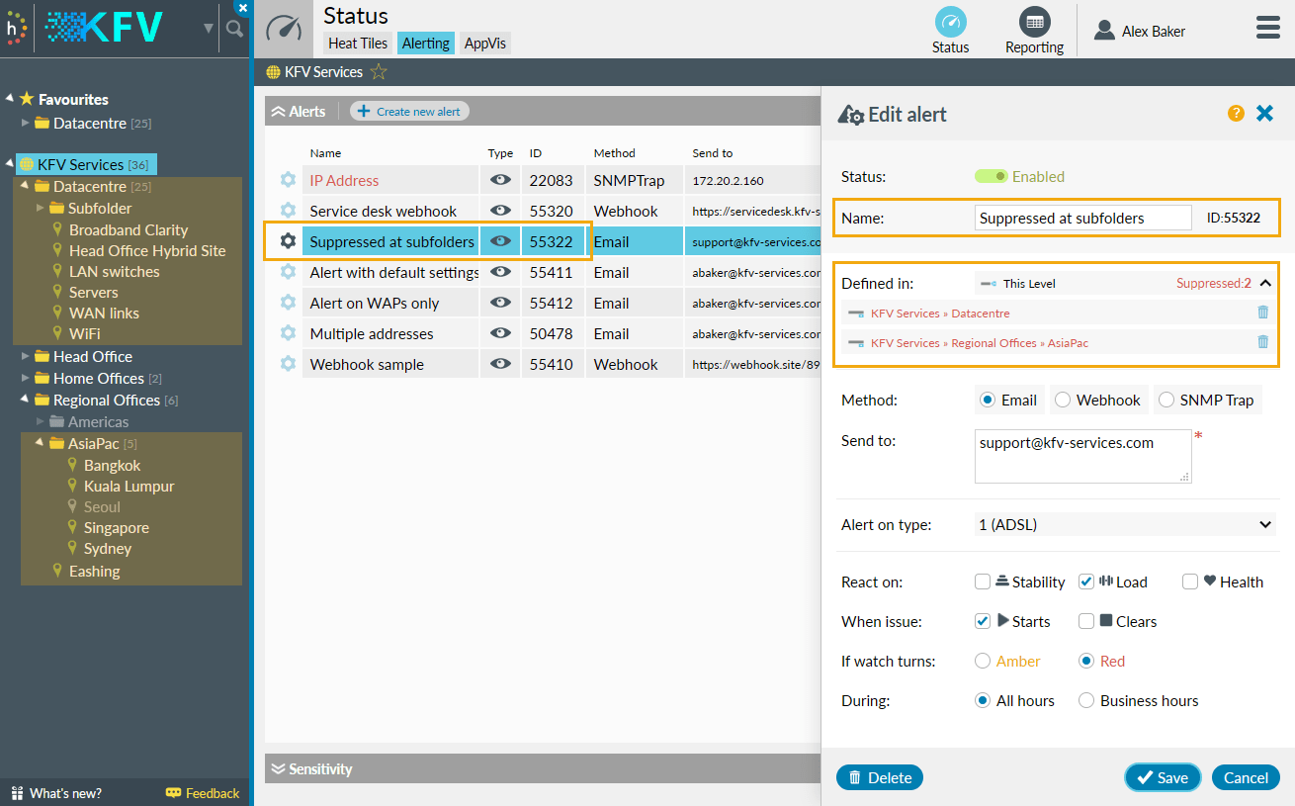Click the Save button
Screen dimensions: 1295x806
pyautogui.click(x=1163, y=777)
